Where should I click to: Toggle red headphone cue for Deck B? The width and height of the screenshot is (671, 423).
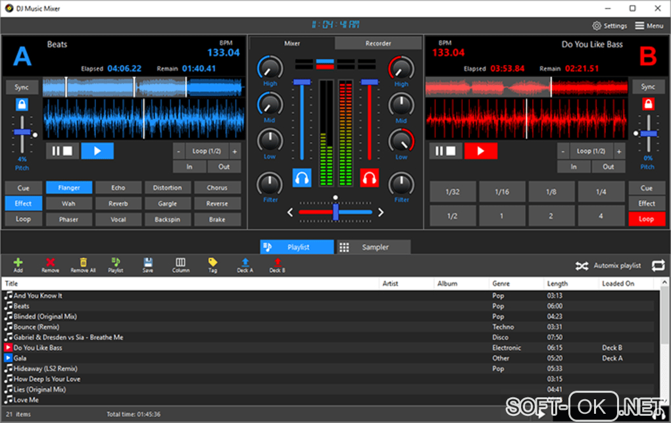coord(369,177)
